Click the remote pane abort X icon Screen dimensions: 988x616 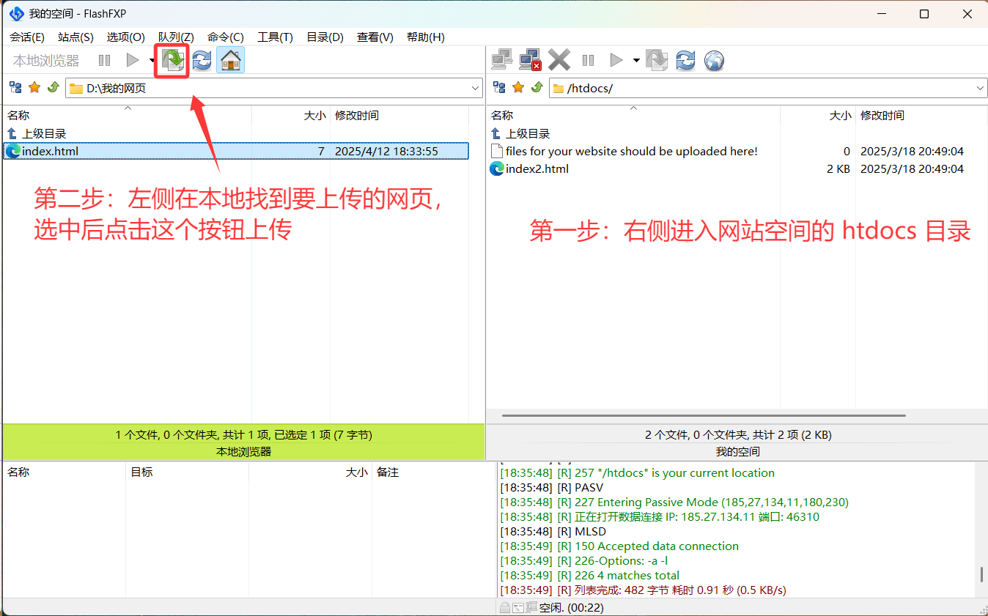pyautogui.click(x=559, y=60)
